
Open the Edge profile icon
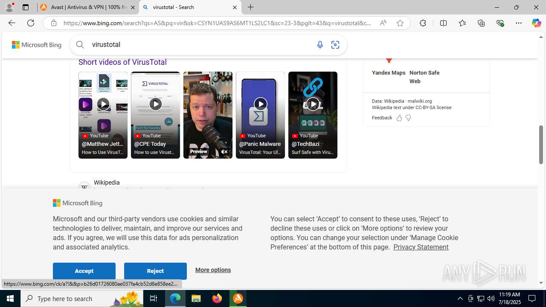pyautogui.click(x=9, y=7)
